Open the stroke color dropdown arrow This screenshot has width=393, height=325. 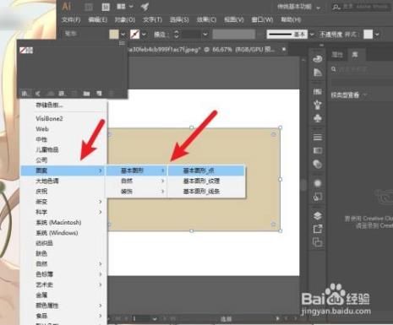coord(144,35)
